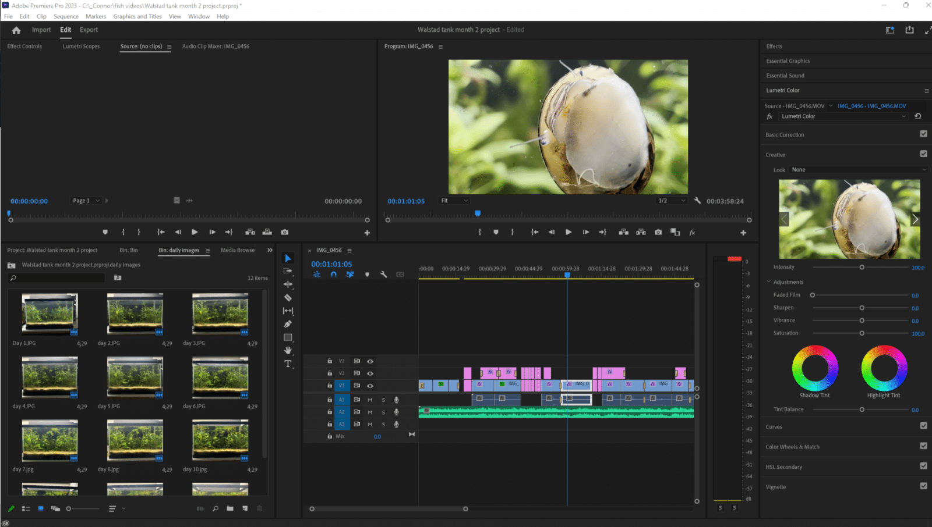Select the Hand tool
The width and height of the screenshot is (932, 527).
coord(288,350)
